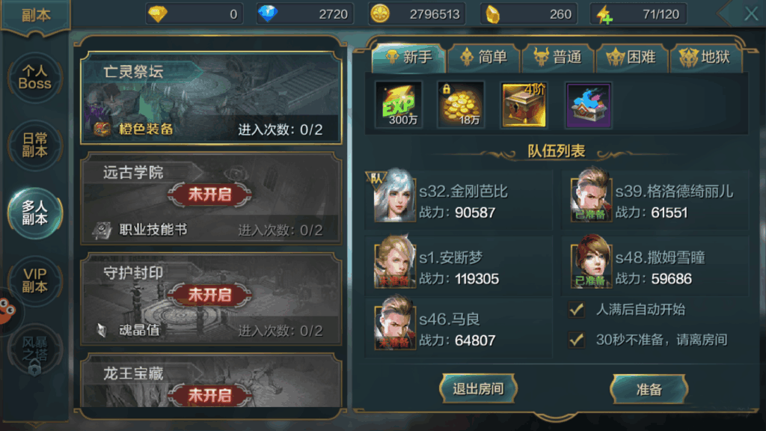Image resolution: width=766 pixels, height=431 pixels.
Task: Click the purple gift box reward icon
Action: tap(588, 105)
